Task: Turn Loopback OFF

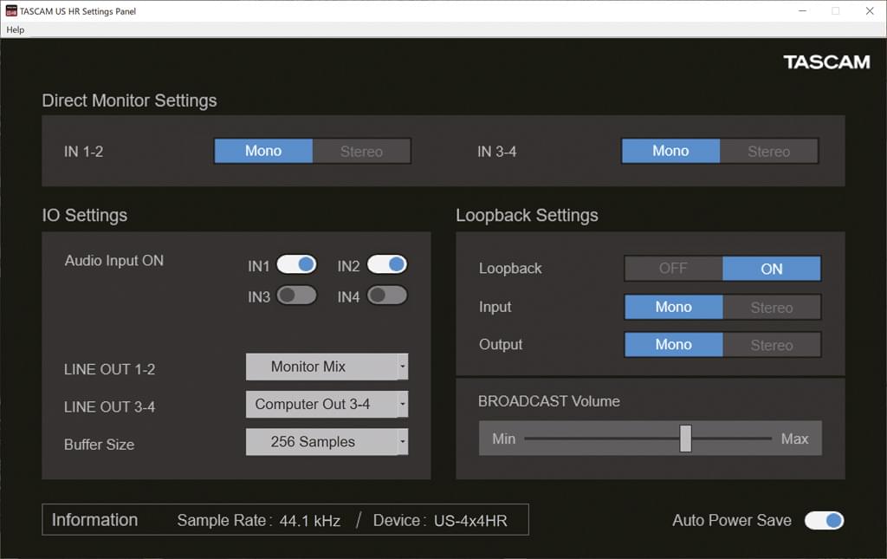Action: click(673, 269)
